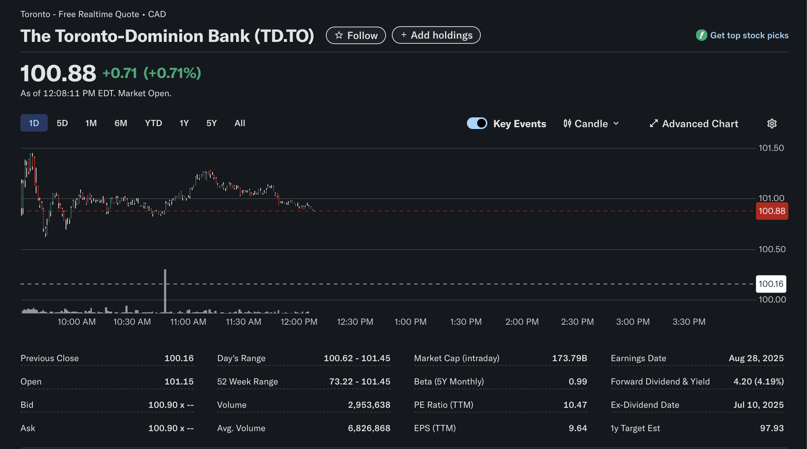Click the Previous Close value 100.16
Viewport: 807px width, 449px height.
179,358
